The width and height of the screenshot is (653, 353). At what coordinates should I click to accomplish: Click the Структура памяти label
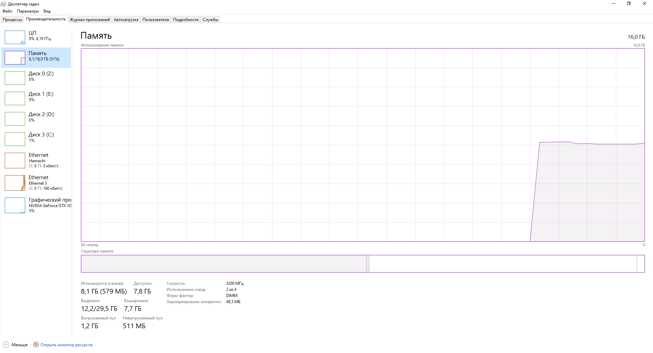(97, 251)
